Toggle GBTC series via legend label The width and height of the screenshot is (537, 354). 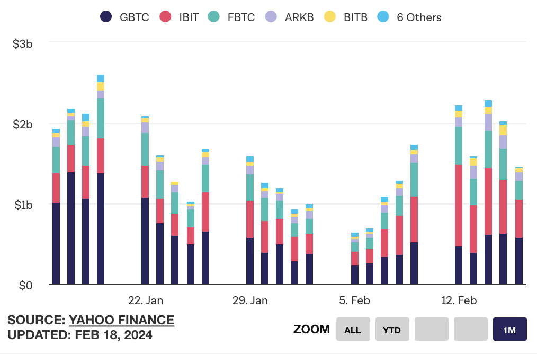135,17
